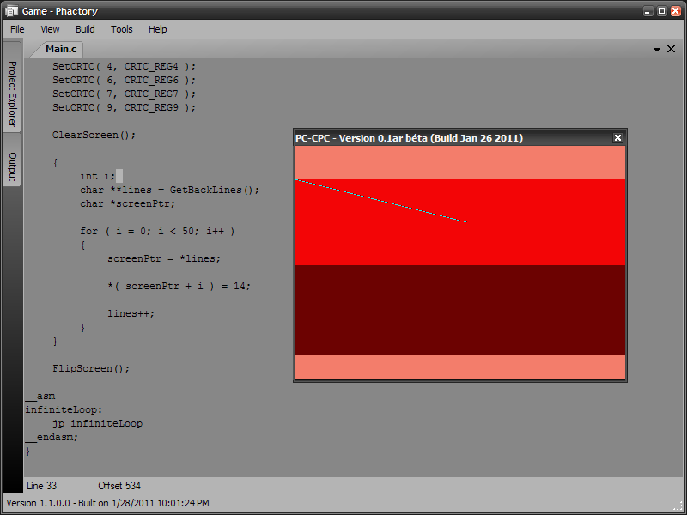
Task: Click the resize grip in the status bar corner
Action: (677, 506)
